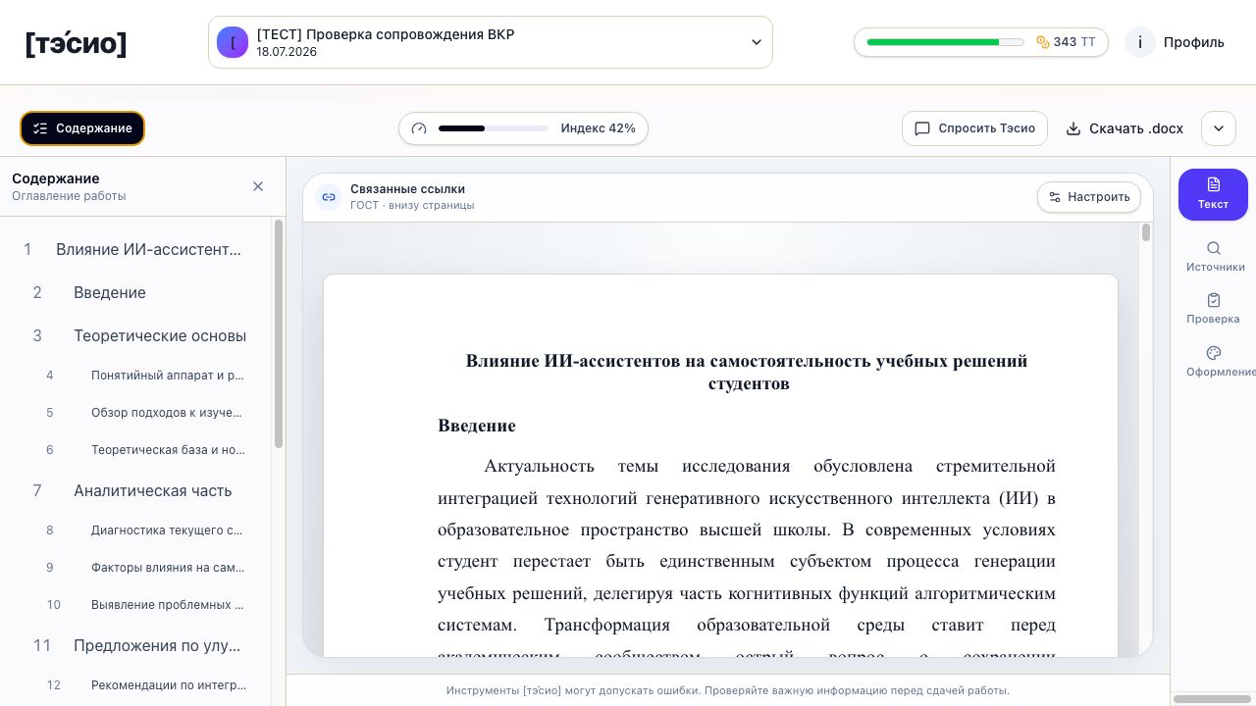Click the ГОСТ · внизу страницы text
The width and height of the screenshot is (1256, 706).
click(412, 206)
